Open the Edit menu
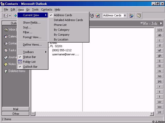This screenshot has height=123, width=165. point(13,9)
